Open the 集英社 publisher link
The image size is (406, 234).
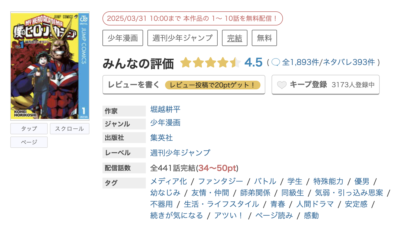click(x=161, y=138)
